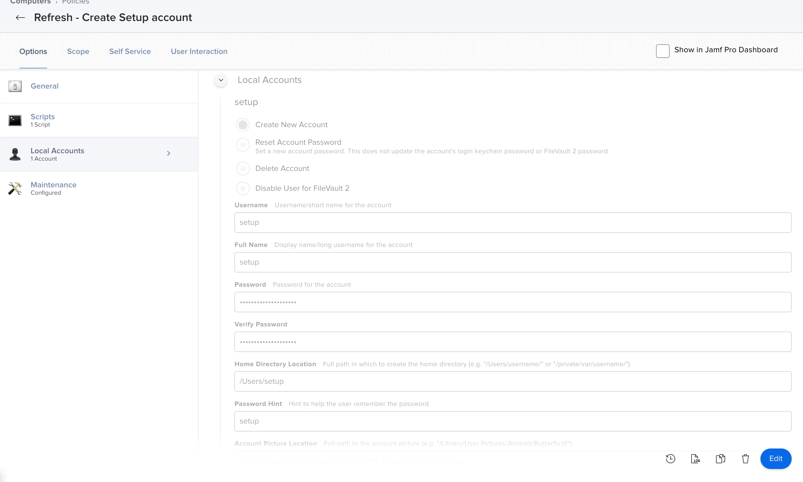Expand the Local Accounts sidebar arrow
The width and height of the screenshot is (803, 482).
click(x=169, y=153)
